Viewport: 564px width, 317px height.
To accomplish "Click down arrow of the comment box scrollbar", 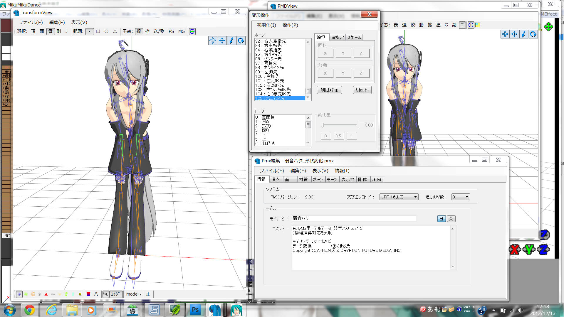I will [453, 267].
